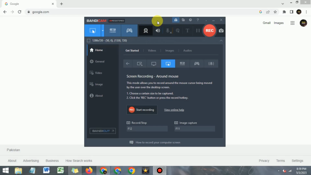Select around mouse mode in mode selector
311x175 pixels.
coord(168,64)
